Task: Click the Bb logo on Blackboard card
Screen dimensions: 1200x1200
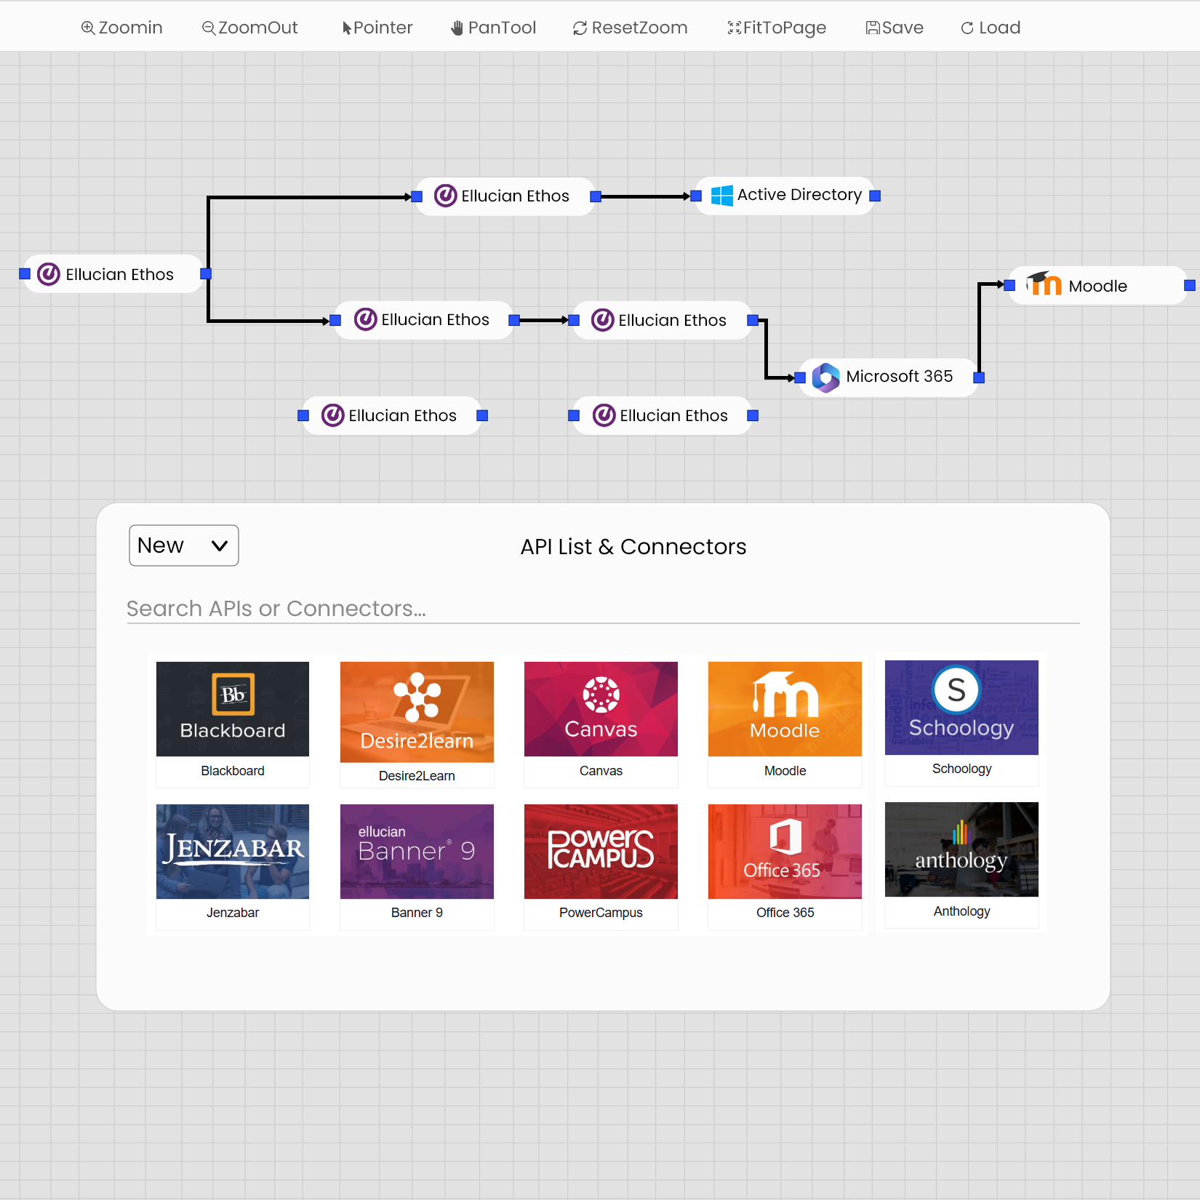Action: 233,695
